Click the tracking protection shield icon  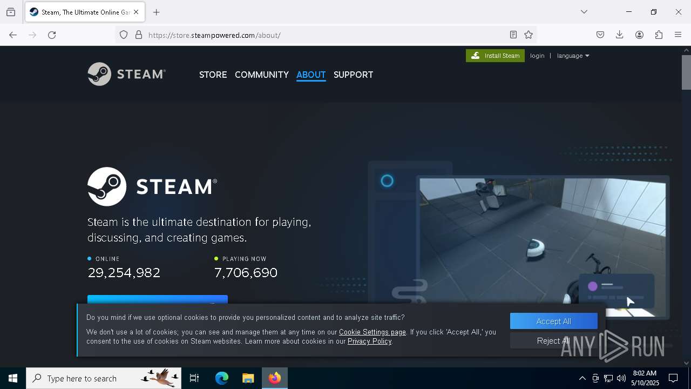(x=124, y=35)
